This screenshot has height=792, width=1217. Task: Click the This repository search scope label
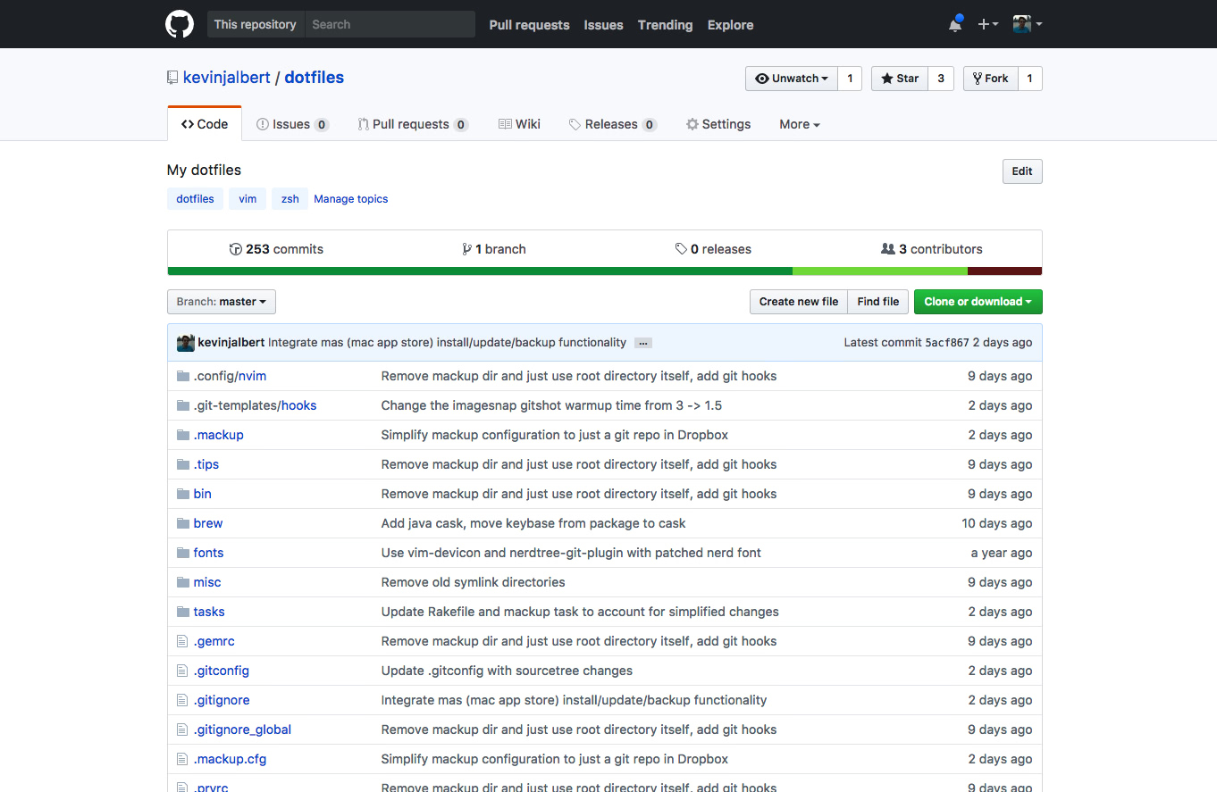pyautogui.click(x=256, y=24)
